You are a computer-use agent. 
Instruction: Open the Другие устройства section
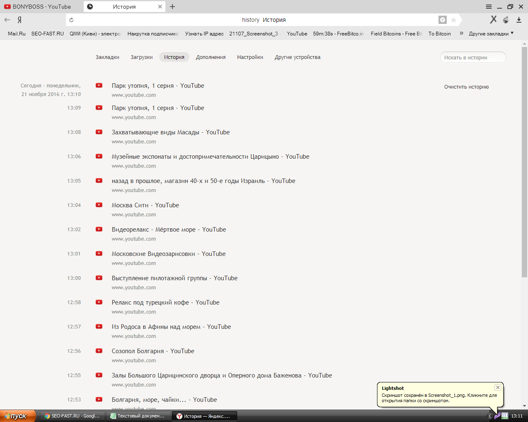pos(297,57)
